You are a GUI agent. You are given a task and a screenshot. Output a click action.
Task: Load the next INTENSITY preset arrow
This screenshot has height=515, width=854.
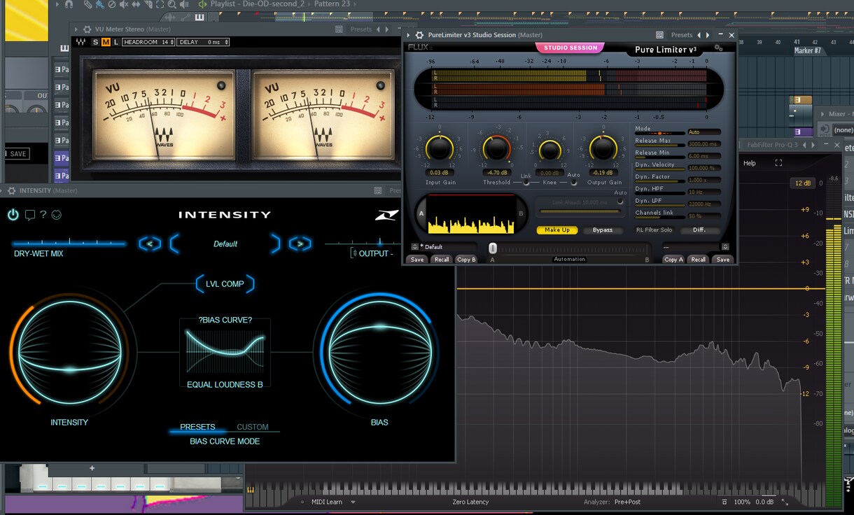(300, 244)
